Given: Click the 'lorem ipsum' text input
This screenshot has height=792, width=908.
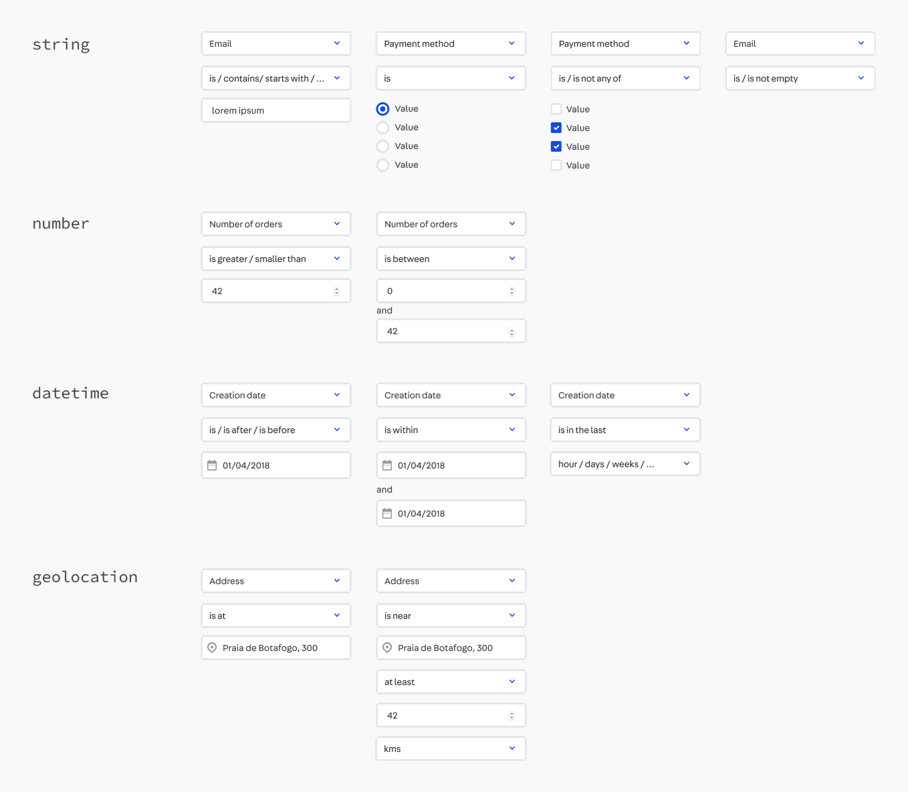Looking at the screenshot, I should 276,110.
